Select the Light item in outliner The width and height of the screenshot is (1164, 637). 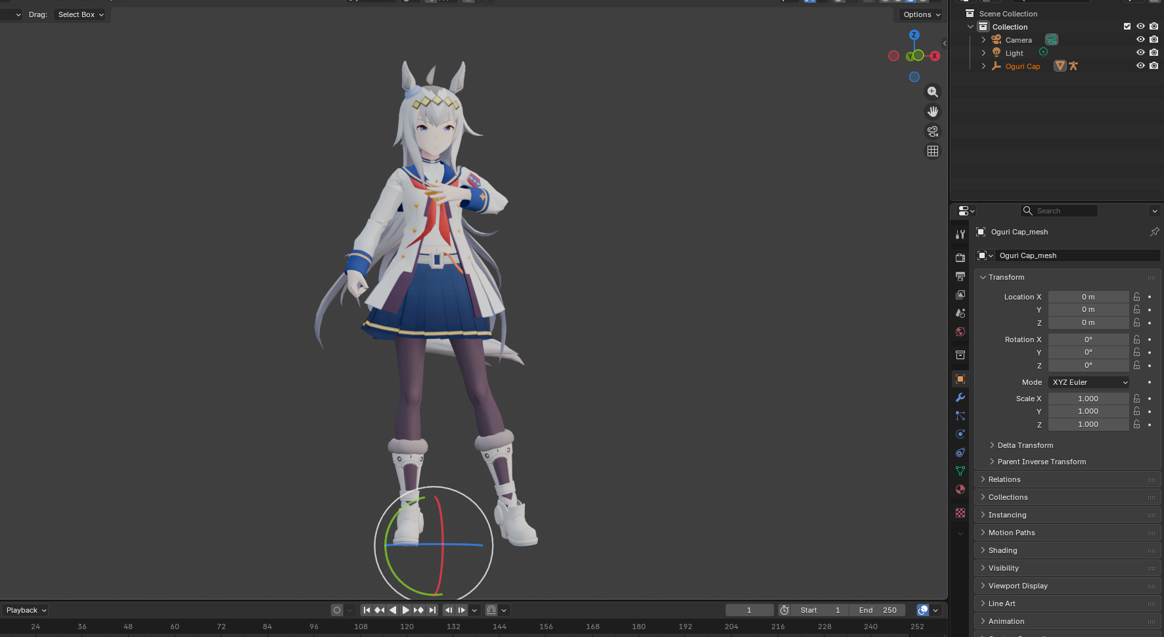(1014, 53)
